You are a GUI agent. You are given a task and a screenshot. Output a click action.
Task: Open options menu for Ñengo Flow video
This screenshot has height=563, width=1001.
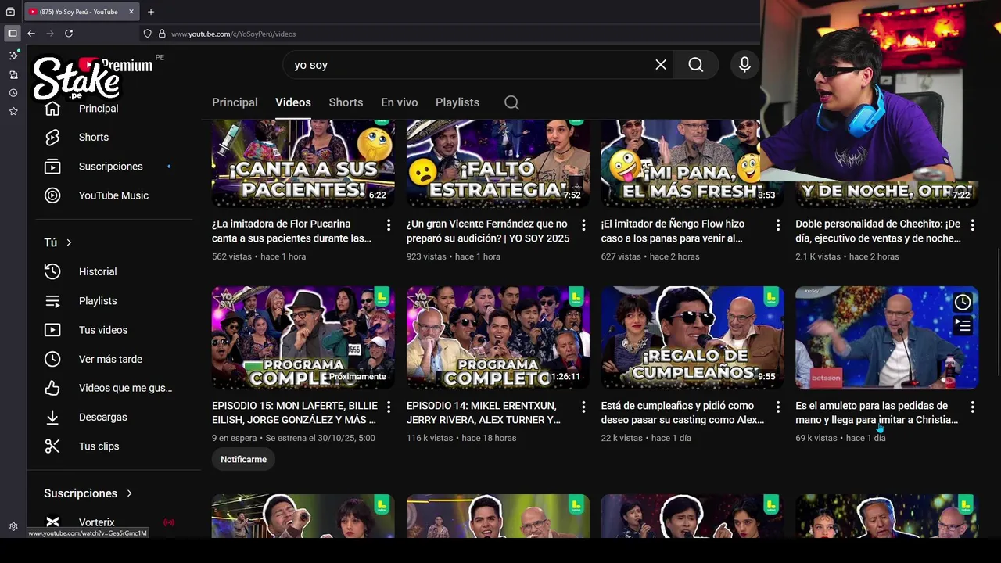click(777, 225)
